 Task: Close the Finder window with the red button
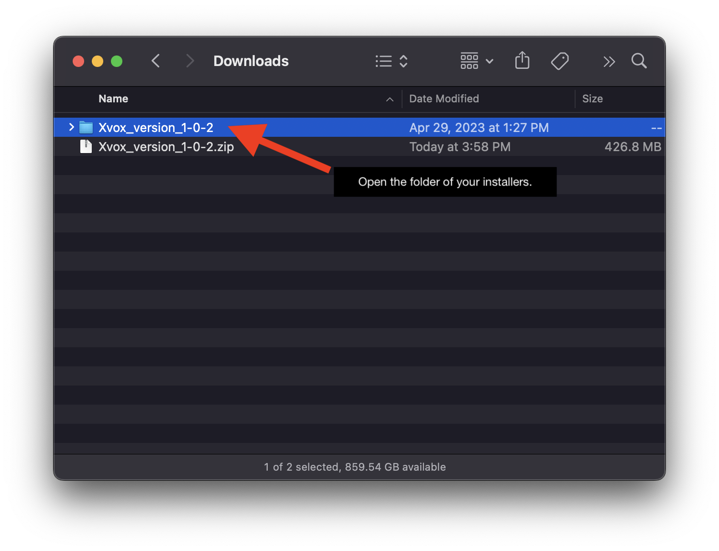[78, 61]
